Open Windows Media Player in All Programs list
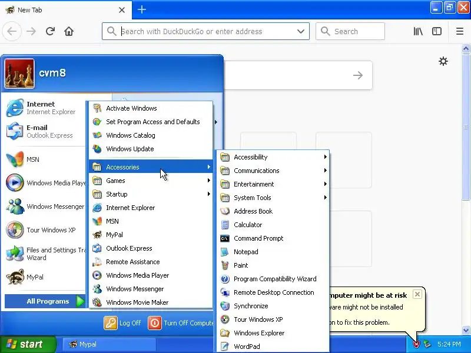This screenshot has width=471, height=353. click(x=151, y=275)
